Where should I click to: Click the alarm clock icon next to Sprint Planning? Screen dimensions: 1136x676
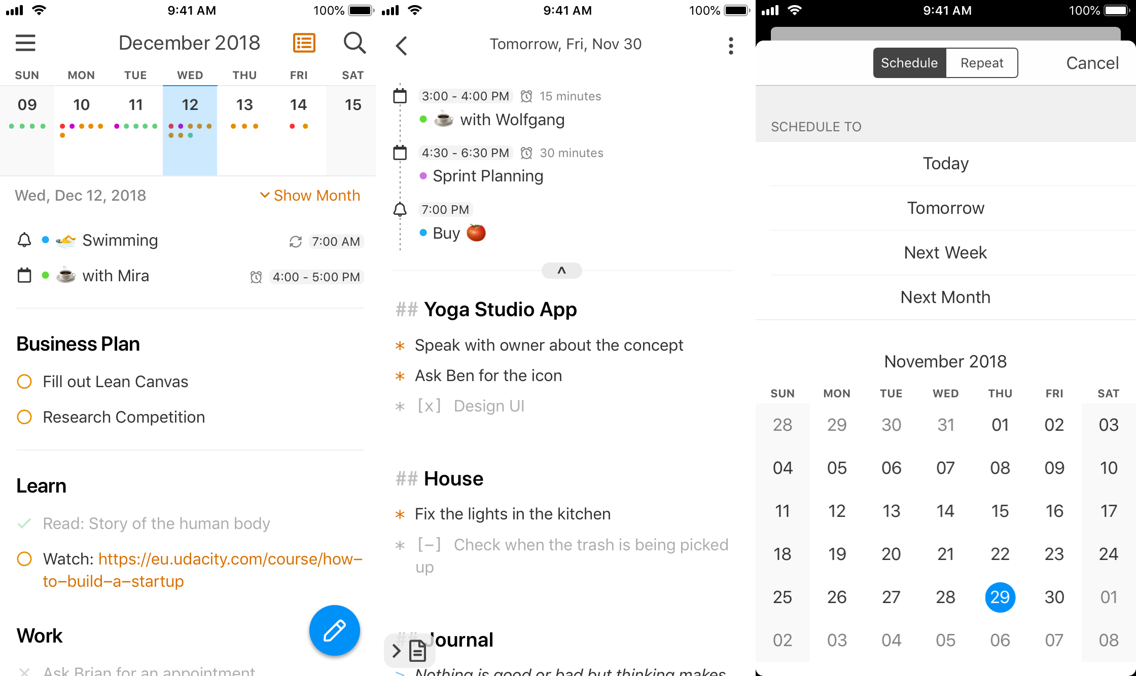pyautogui.click(x=530, y=153)
